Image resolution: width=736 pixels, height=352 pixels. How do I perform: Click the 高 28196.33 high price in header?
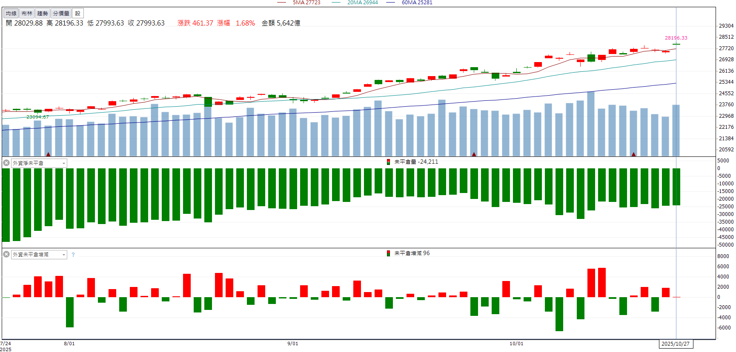65,23
